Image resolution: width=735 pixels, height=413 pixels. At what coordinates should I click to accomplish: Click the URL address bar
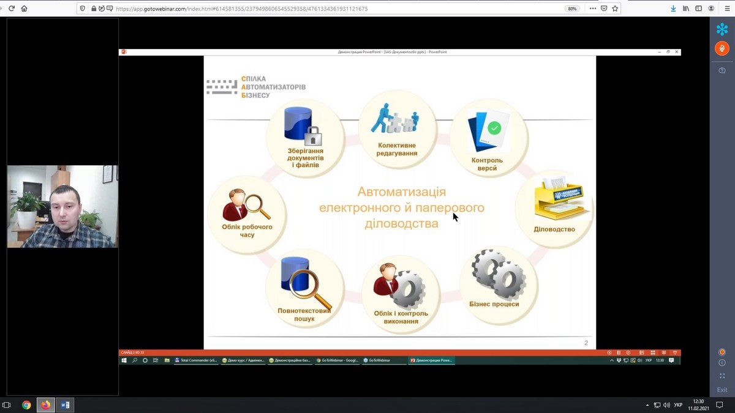pos(337,9)
